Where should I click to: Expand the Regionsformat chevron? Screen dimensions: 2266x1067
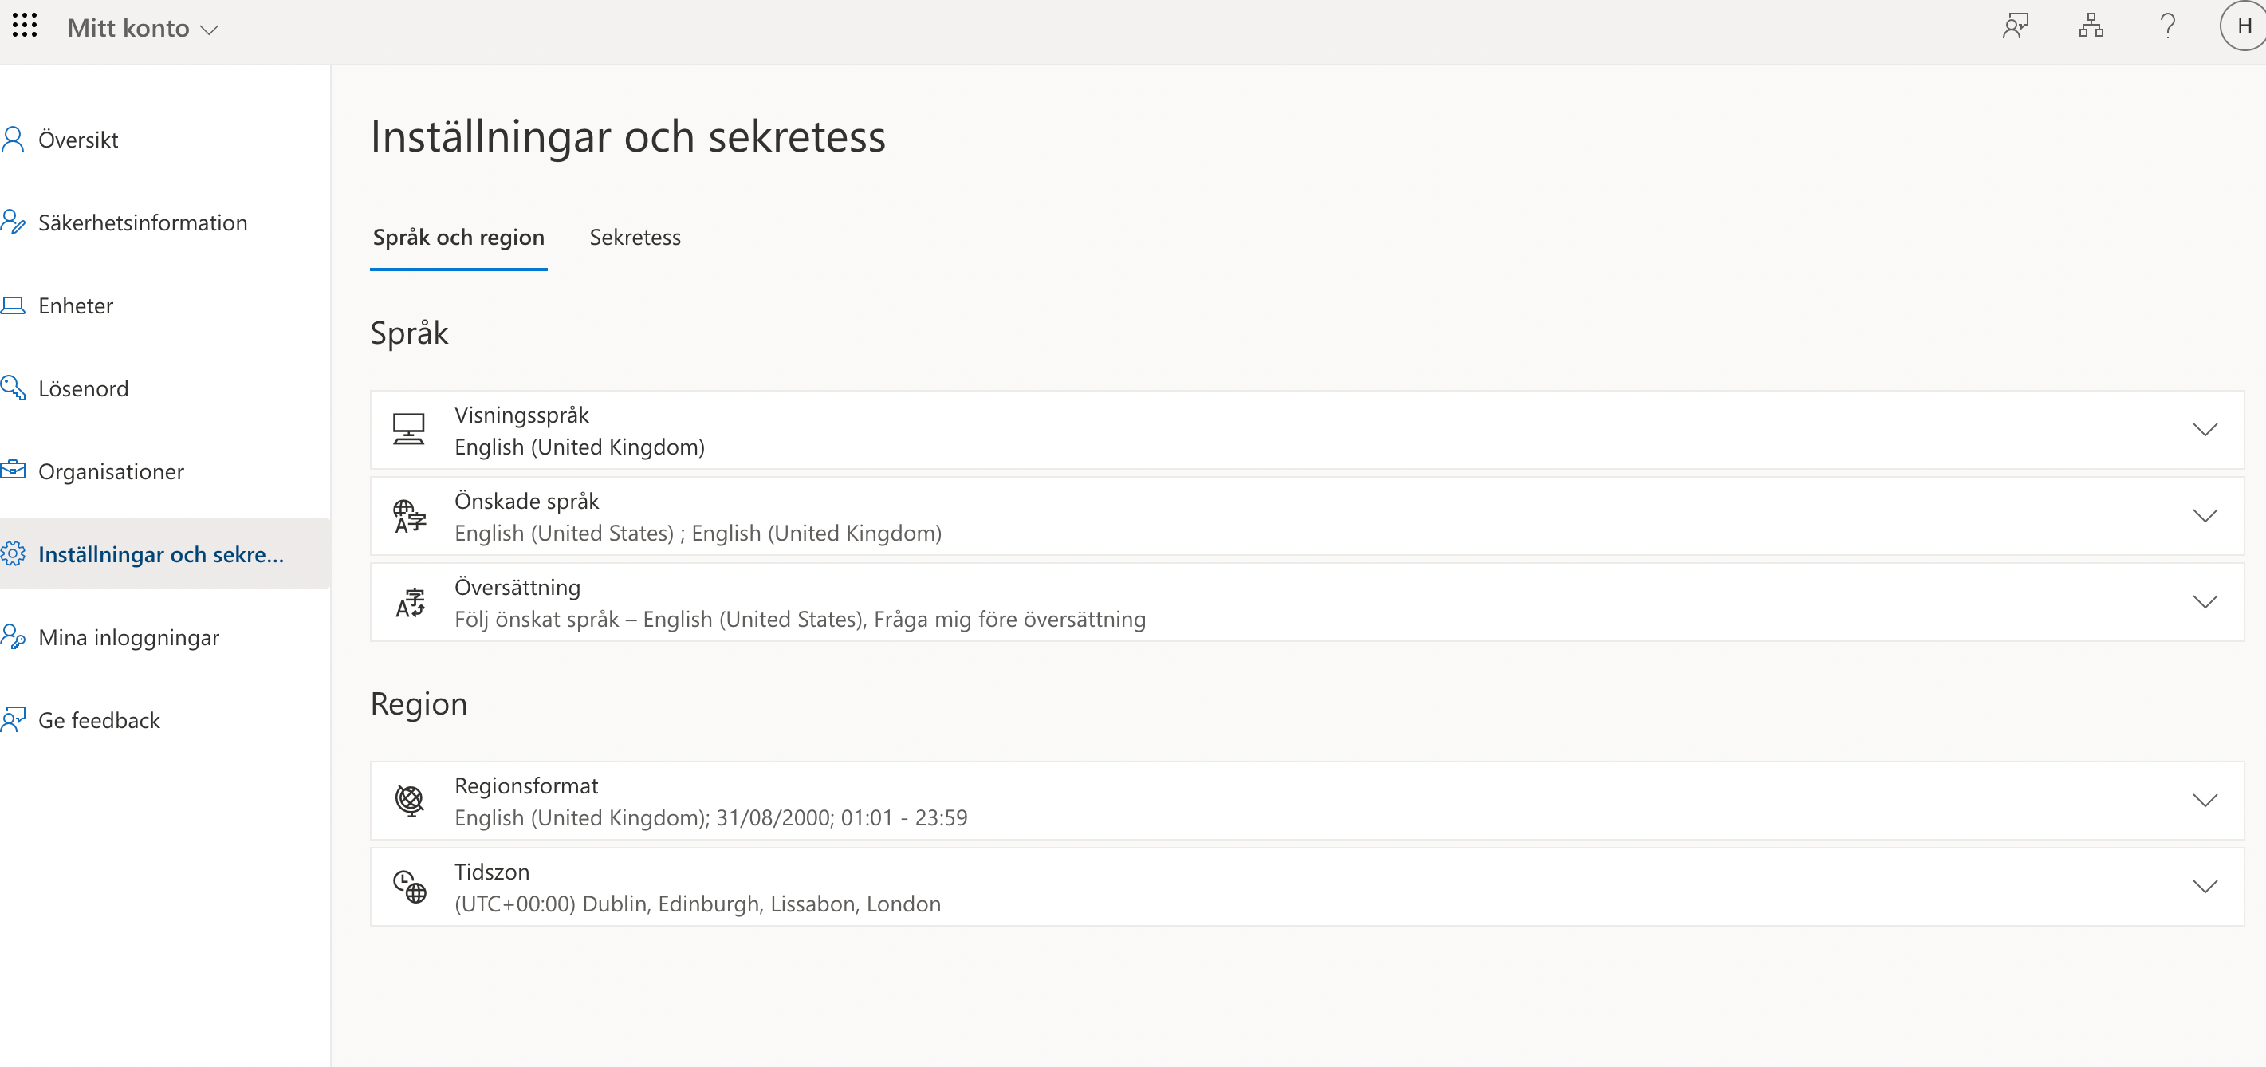tap(2205, 801)
